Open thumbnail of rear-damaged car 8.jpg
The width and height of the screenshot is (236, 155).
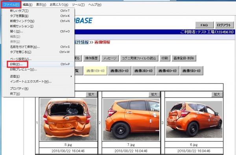click(x=68, y=120)
